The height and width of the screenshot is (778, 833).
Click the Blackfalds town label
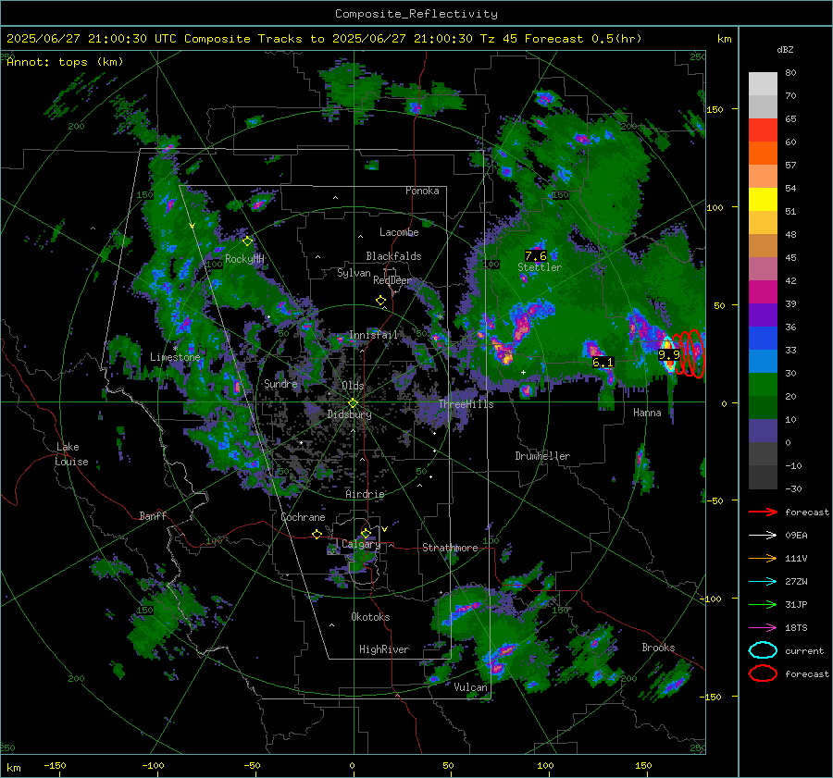pyautogui.click(x=393, y=256)
